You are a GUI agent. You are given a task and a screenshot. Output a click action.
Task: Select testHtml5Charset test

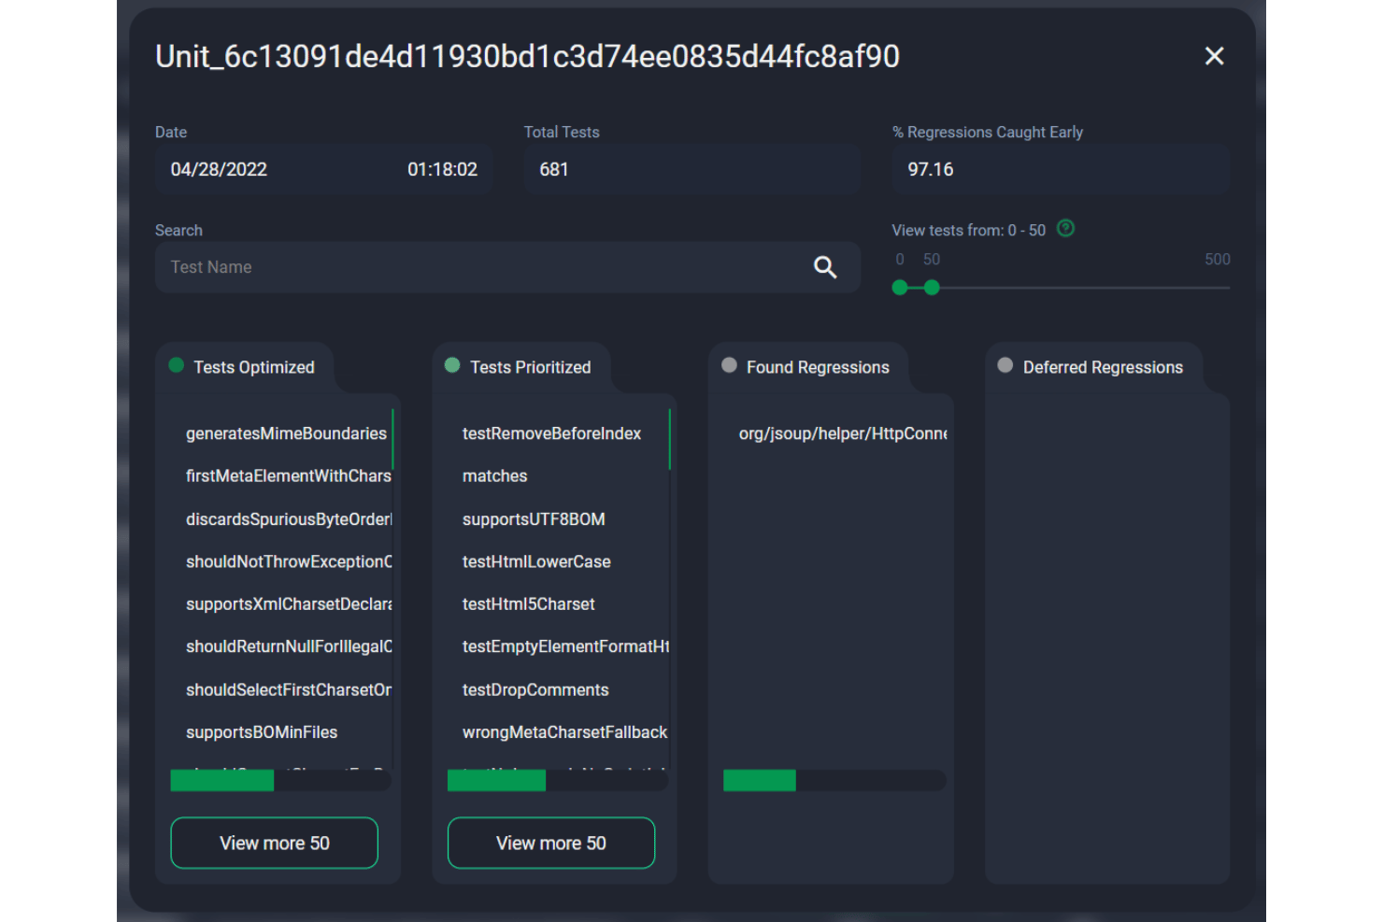tap(528, 604)
